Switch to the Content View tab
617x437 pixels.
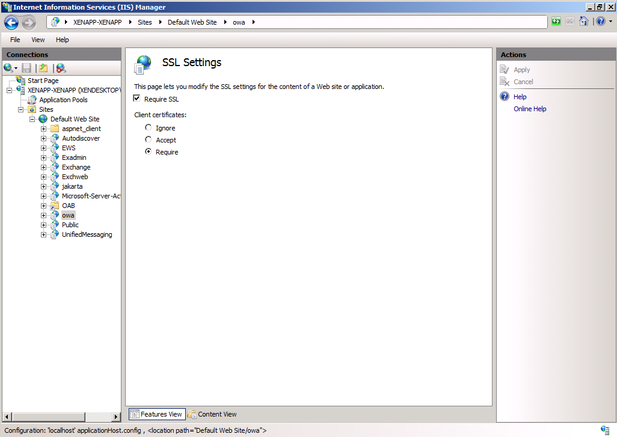[x=212, y=414]
